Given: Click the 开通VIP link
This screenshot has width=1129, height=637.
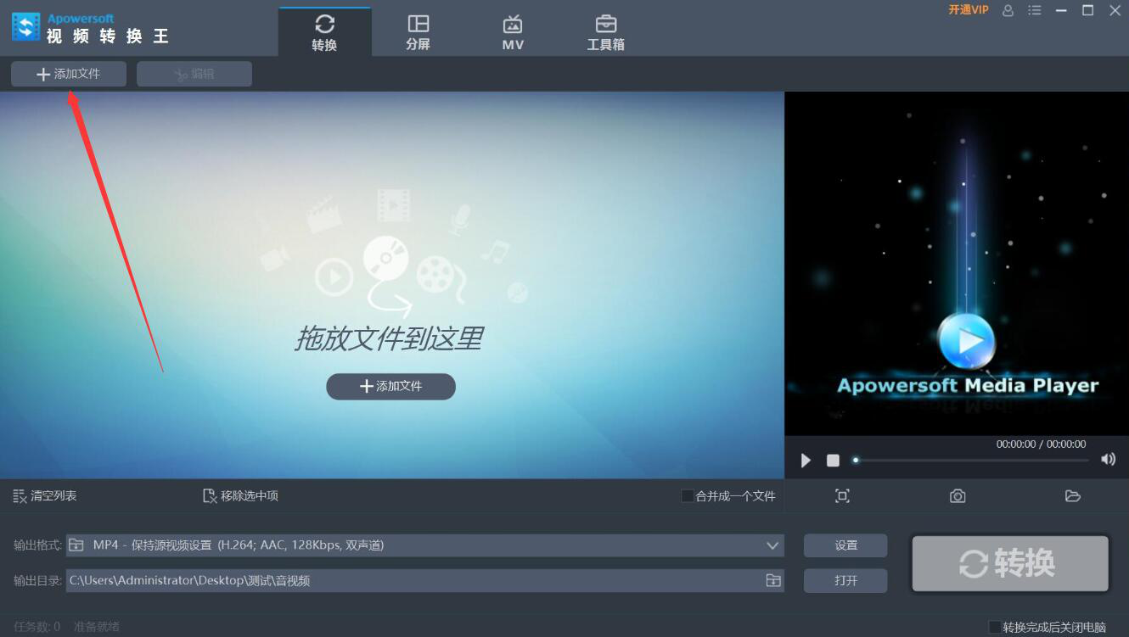Looking at the screenshot, I should coord(969,10).
